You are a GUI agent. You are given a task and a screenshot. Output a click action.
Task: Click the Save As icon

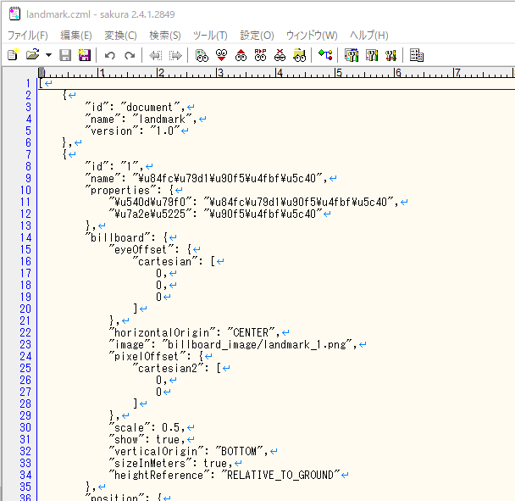click(84, 55)
